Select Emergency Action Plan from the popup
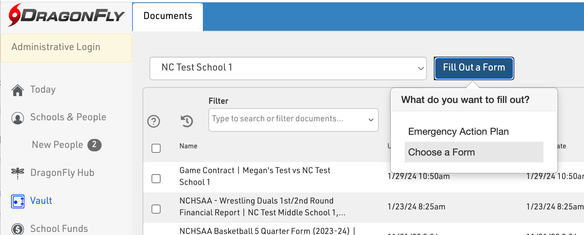This screenshot has width=584, height=235. point(458,132)
